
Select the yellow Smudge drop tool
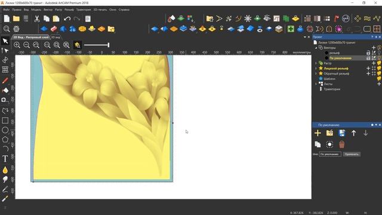click(5, 170)
